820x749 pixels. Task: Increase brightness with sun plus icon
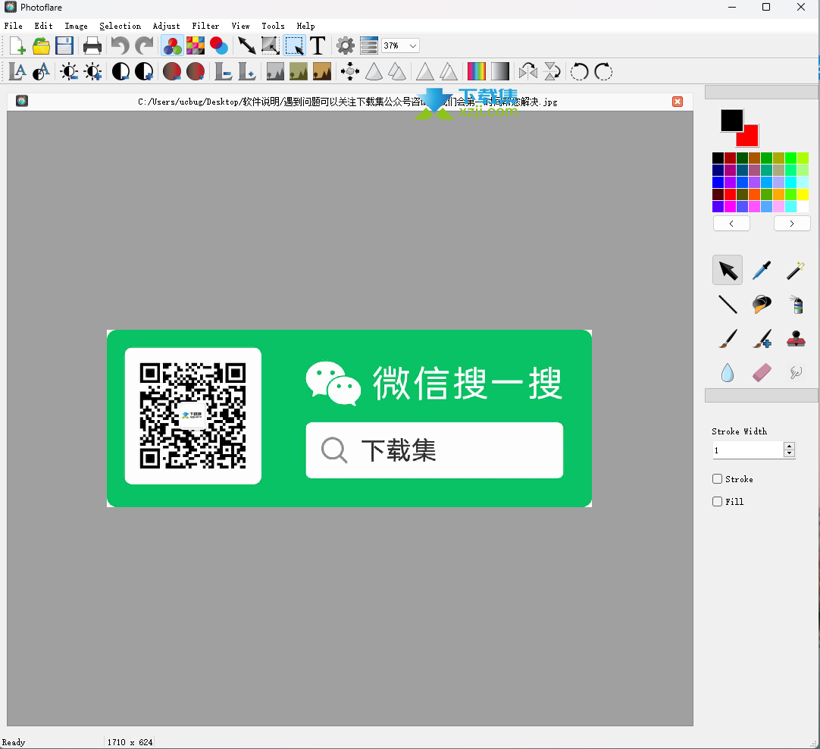(93, 72)
